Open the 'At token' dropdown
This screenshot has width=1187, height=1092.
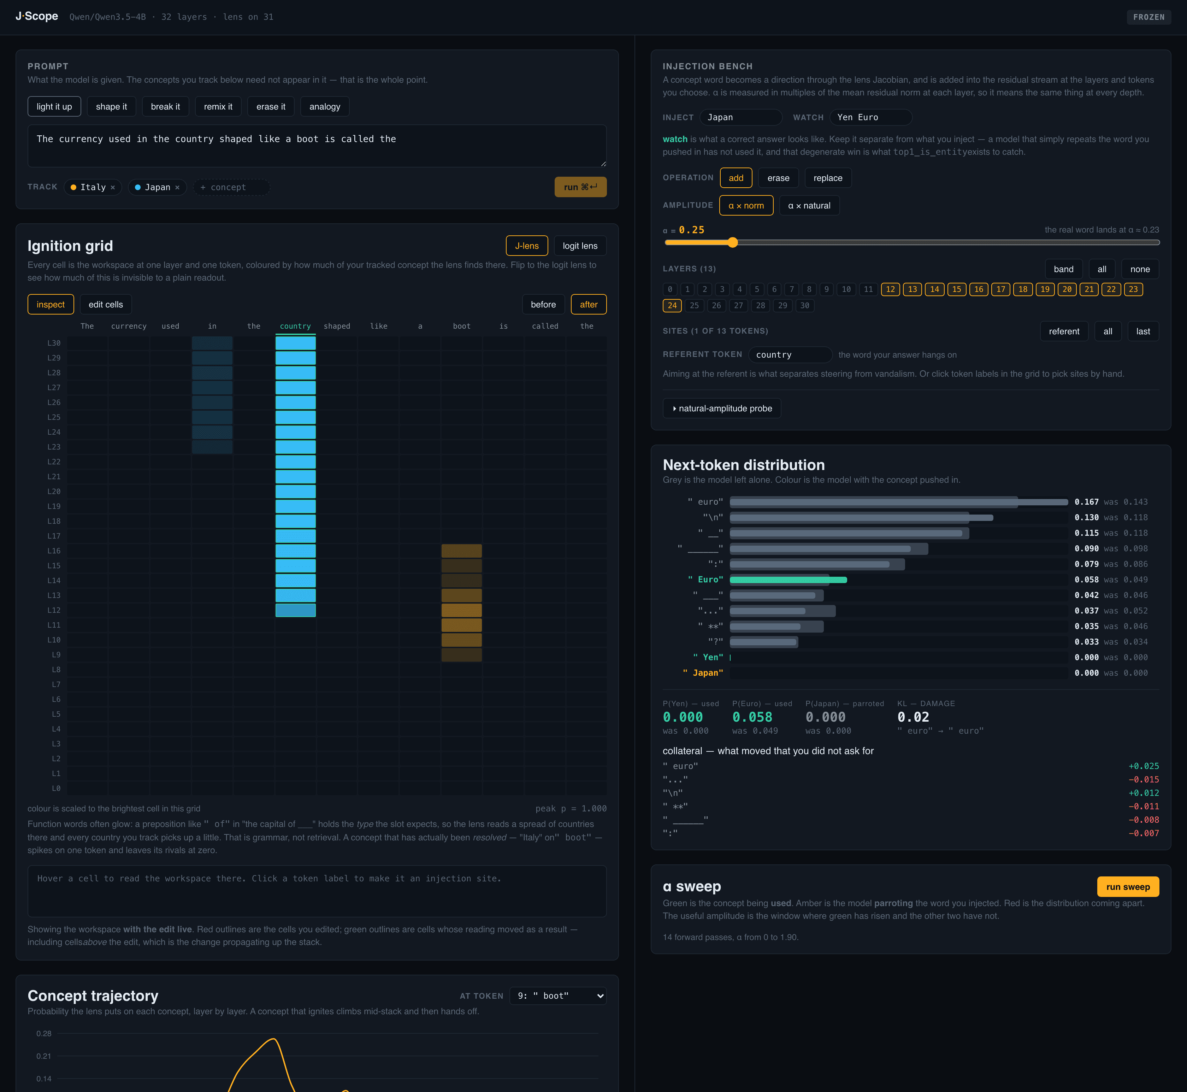[558, 996]
